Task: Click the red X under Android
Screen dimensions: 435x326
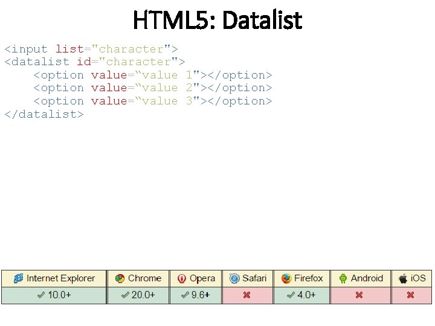Action: point(359,295)
